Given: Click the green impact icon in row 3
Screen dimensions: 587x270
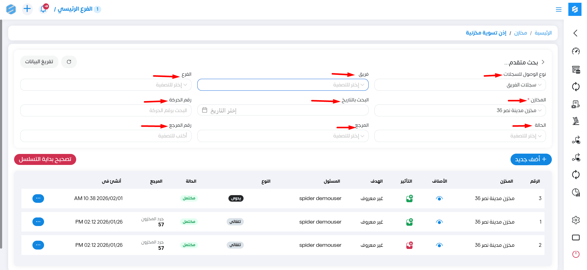Looking at the screenshot, I should (409, 199).
